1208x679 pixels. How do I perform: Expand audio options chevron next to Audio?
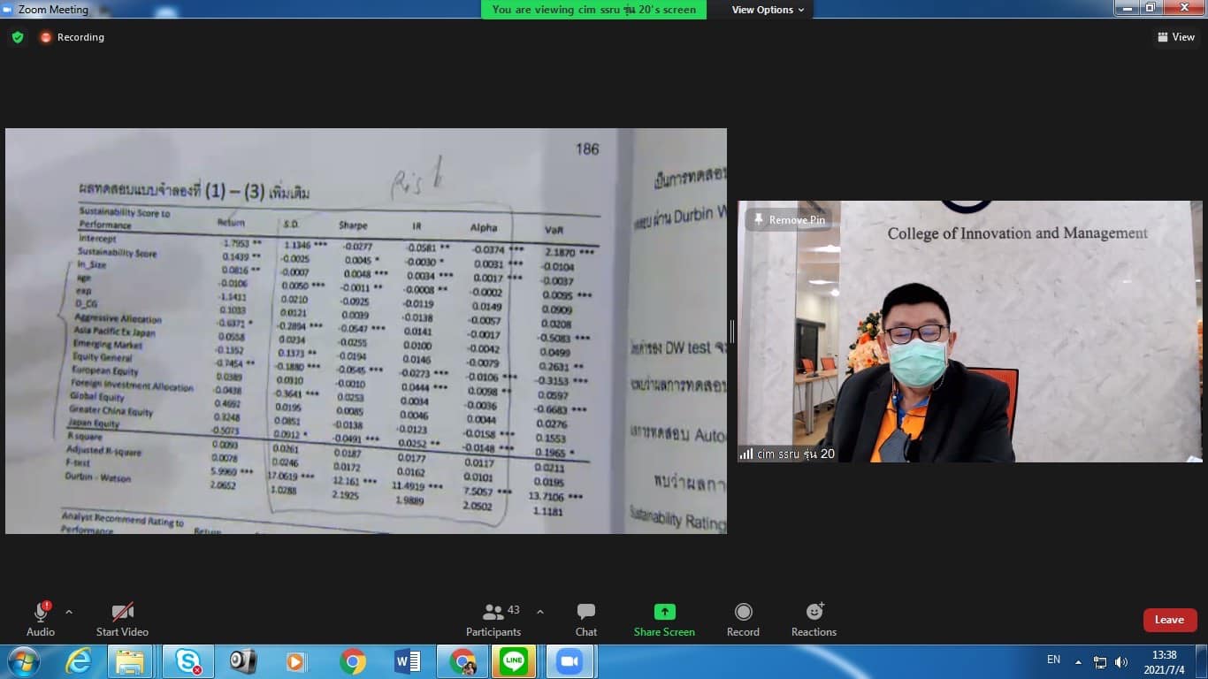tap(69, 612)
